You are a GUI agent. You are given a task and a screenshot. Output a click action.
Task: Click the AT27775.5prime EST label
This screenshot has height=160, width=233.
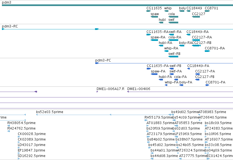pyautogui.click(x=193, y=156)
